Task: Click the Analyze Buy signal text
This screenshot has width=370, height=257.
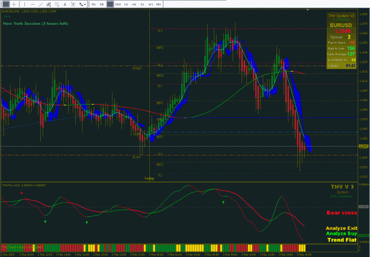Action: coord(342,233)
